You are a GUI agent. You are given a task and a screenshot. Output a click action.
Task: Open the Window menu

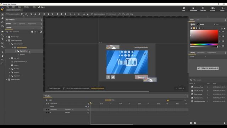tap(27, 7)
